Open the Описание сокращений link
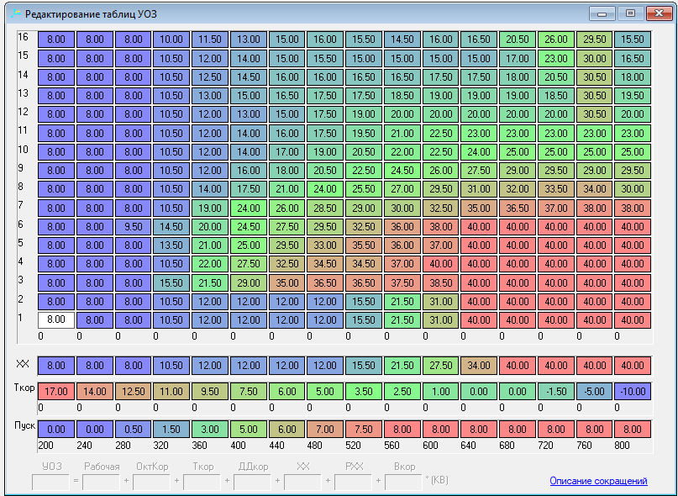Image resolution: width=678 pixels, height=496 pixels. (598, 481)
